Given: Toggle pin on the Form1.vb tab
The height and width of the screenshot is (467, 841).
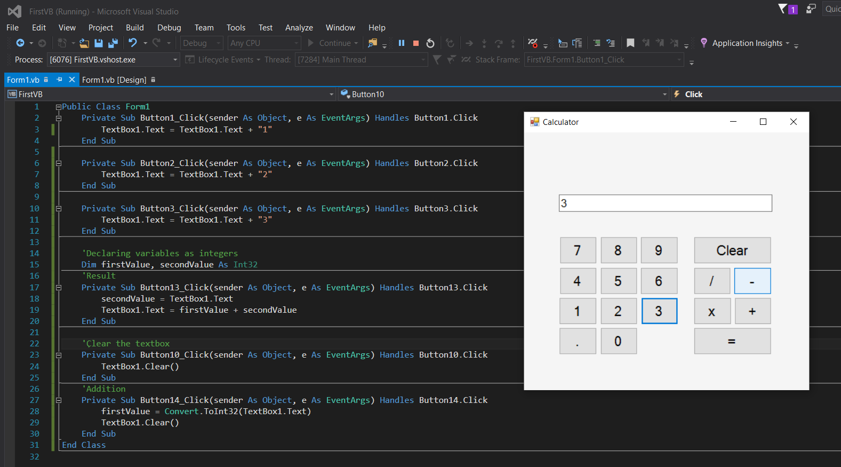Looking at the screenshot, I should click(x=59, y=80).
